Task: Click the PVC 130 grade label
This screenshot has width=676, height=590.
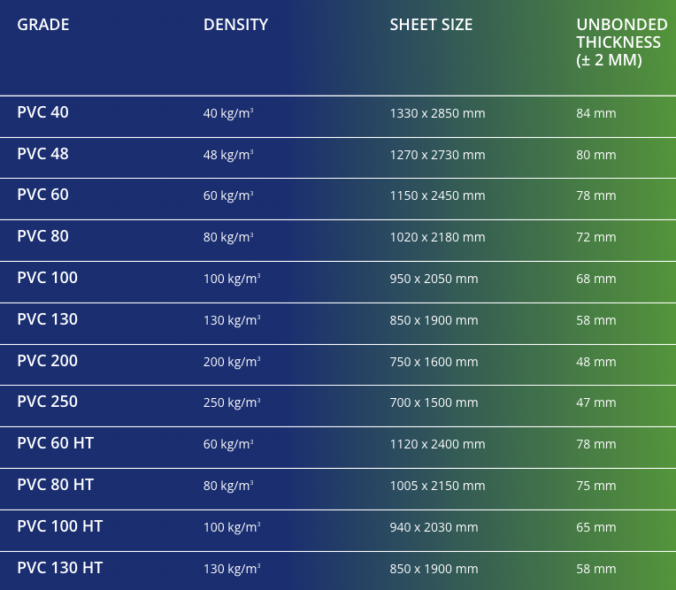Action: (x=47, y=319)
